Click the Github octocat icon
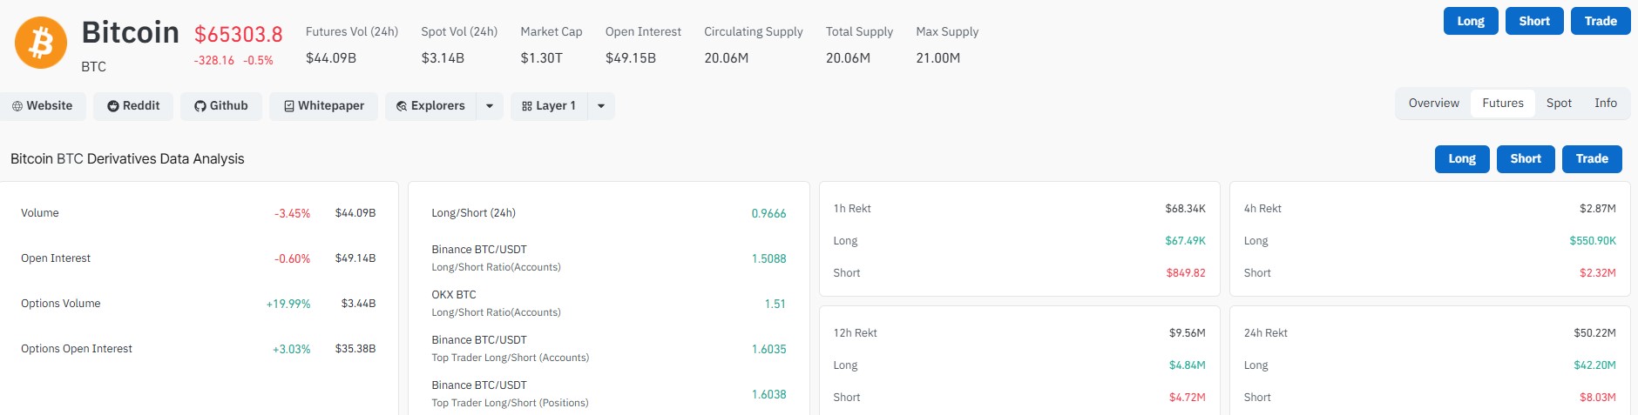1638x415 pixels. point(200,106)
